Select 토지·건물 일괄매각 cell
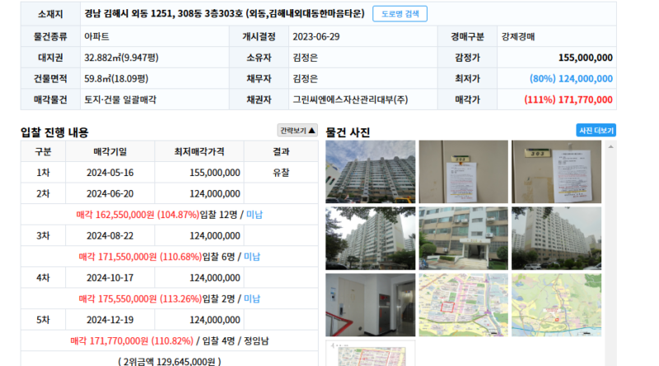The width and height of the screenshot is (659, 366). click(120, 100)
